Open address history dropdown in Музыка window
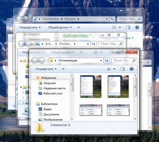 coord(106,19)
